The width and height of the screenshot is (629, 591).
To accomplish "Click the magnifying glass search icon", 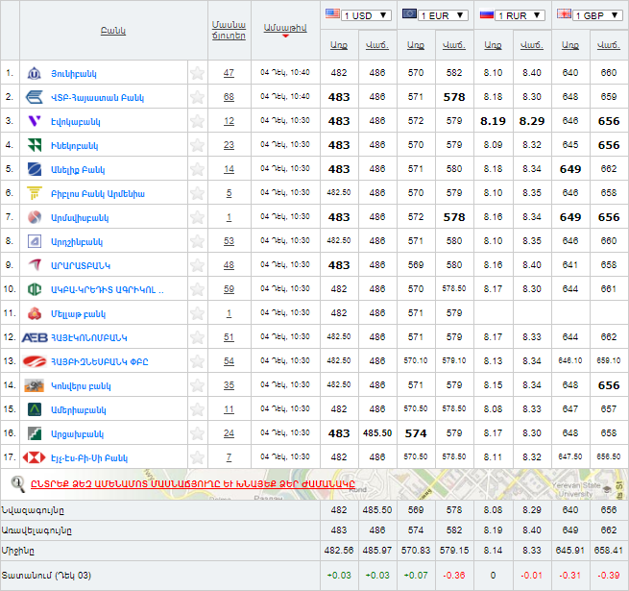I will 17,483.
